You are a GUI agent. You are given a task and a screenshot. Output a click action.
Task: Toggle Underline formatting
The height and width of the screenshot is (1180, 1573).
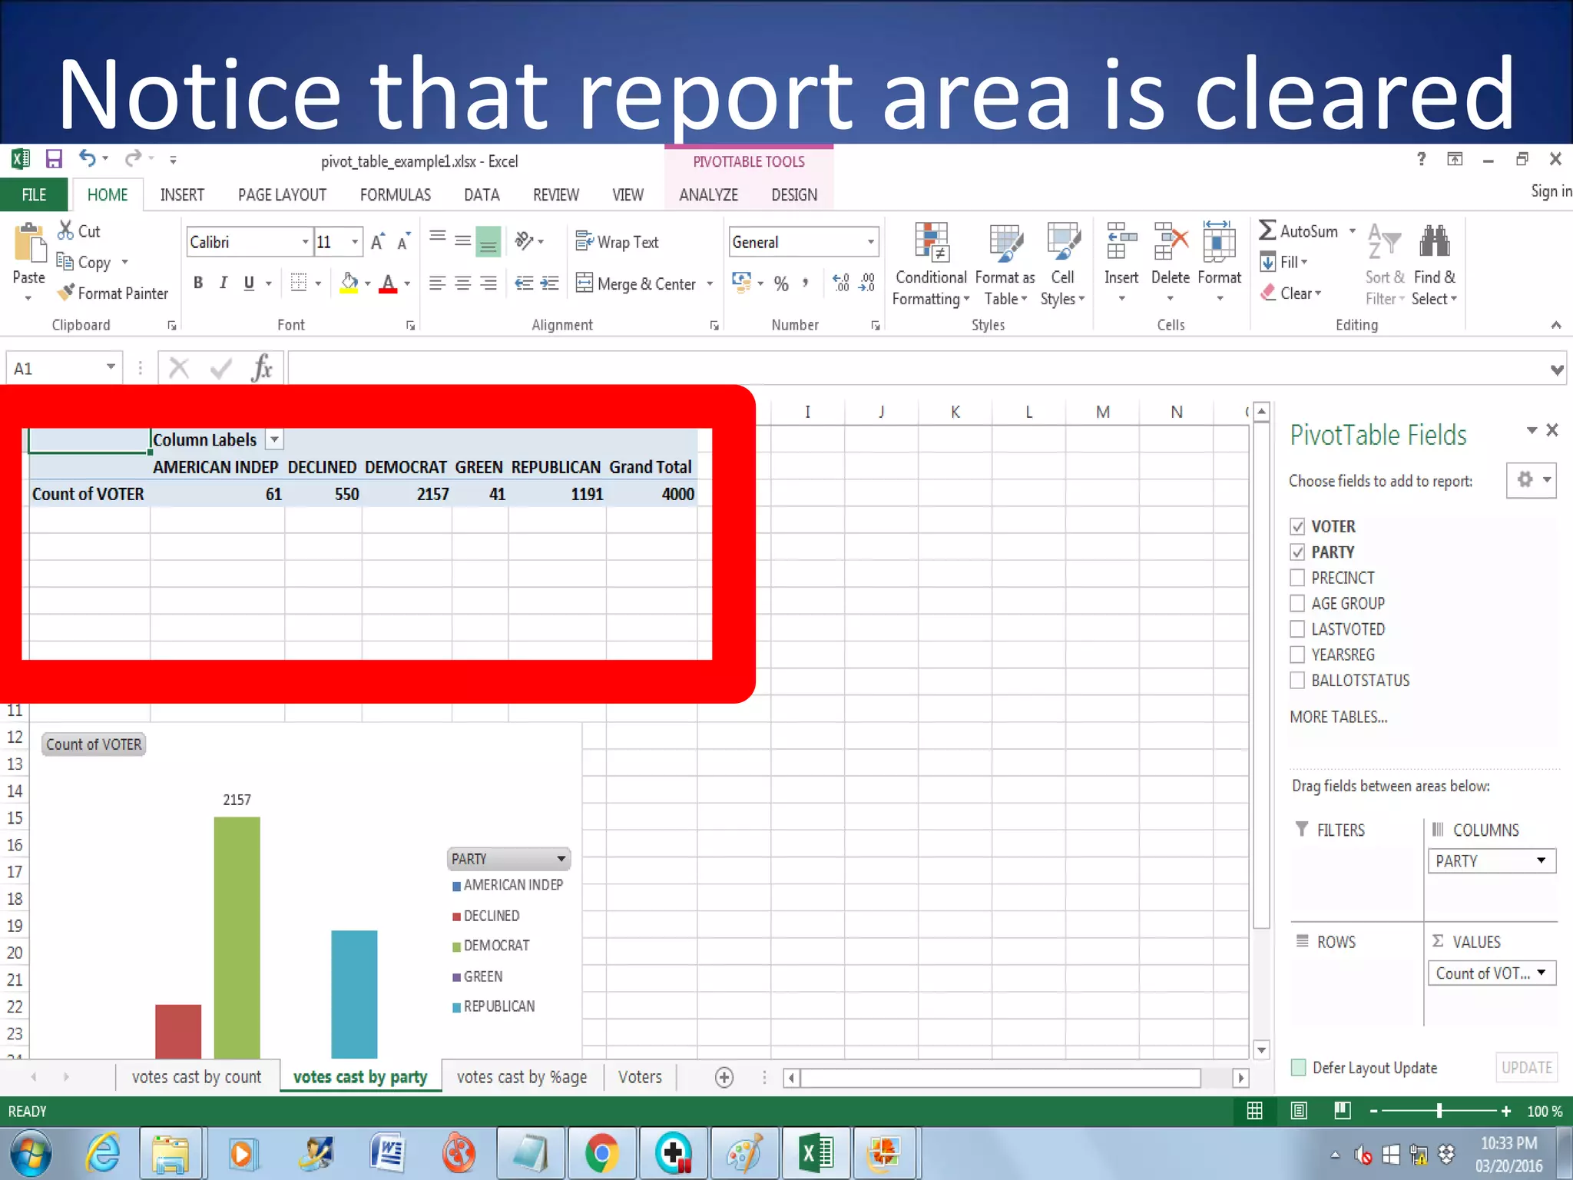[249, 283]
